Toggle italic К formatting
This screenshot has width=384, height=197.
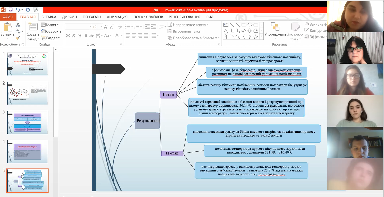74,35
